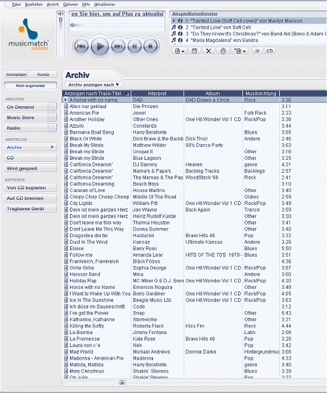Open the playlist open-file dropdown button
The width and height of the screenshot is (327, 393).
pyautogui.click(x=180, y=51)
